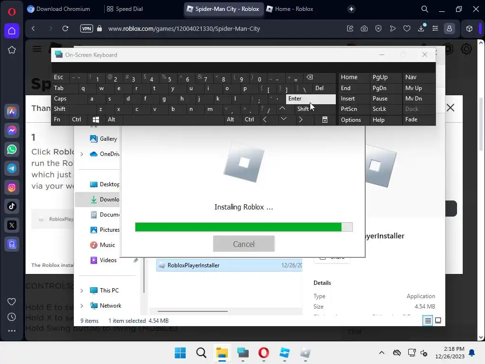Tap Windows logo key on On-Screen Keyboard
The height and width of the screenshot is (364, 485).
pyautogui.click(x=96, y=119)
